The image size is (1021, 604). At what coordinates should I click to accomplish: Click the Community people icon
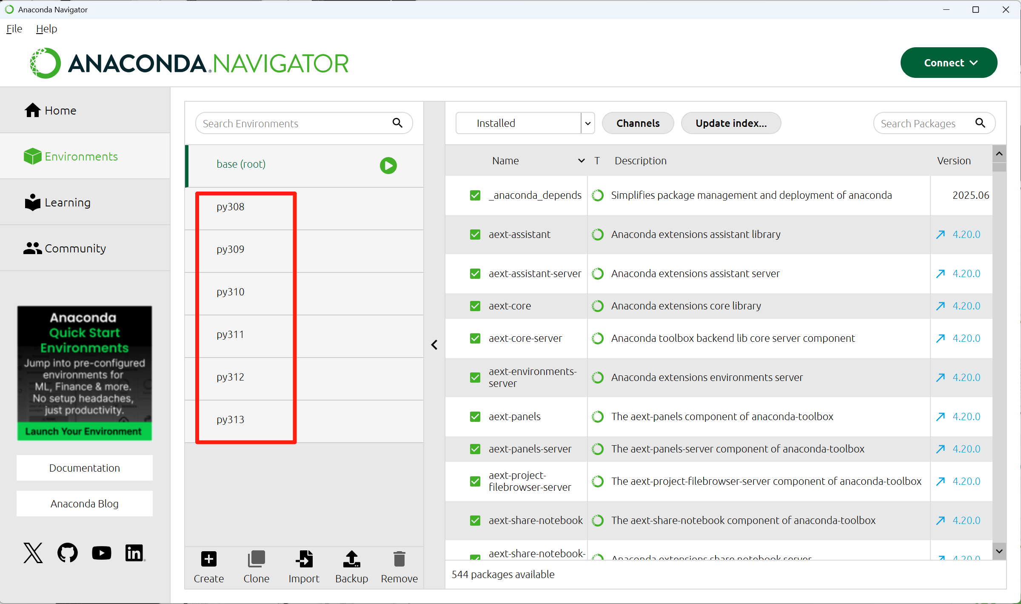click(x=33, y=249)
